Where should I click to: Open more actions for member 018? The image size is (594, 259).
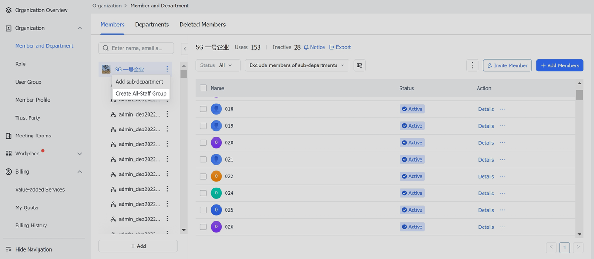502,109
